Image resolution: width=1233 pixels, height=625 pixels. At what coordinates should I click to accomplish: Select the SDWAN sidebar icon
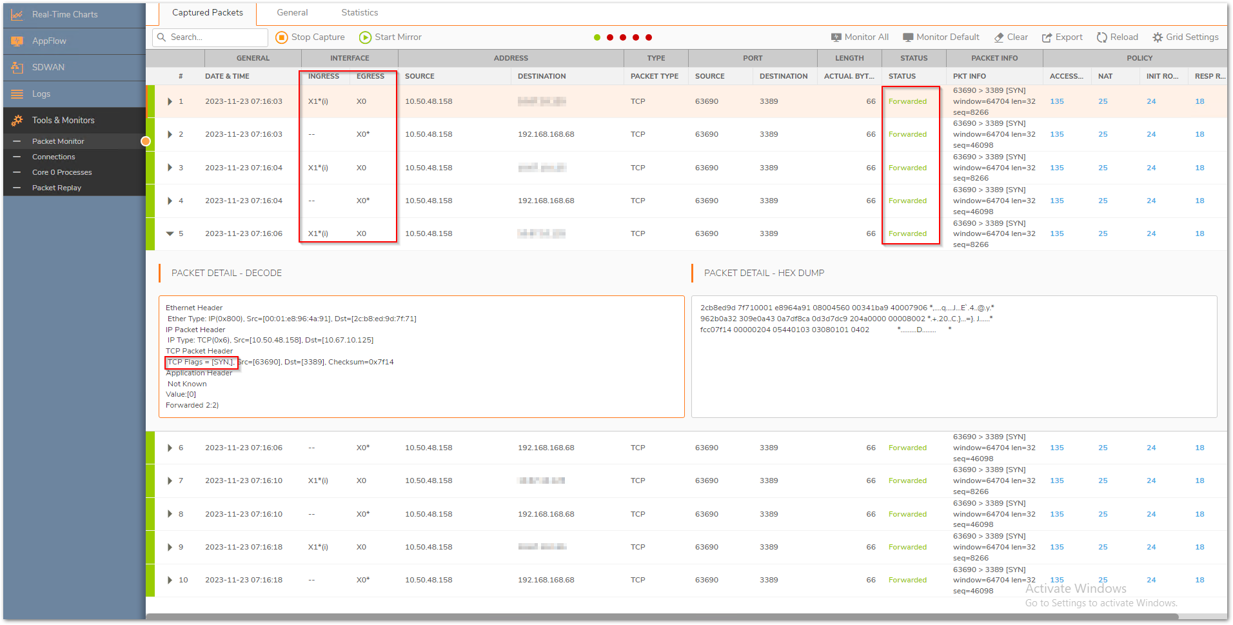click(x=17, y=67)
